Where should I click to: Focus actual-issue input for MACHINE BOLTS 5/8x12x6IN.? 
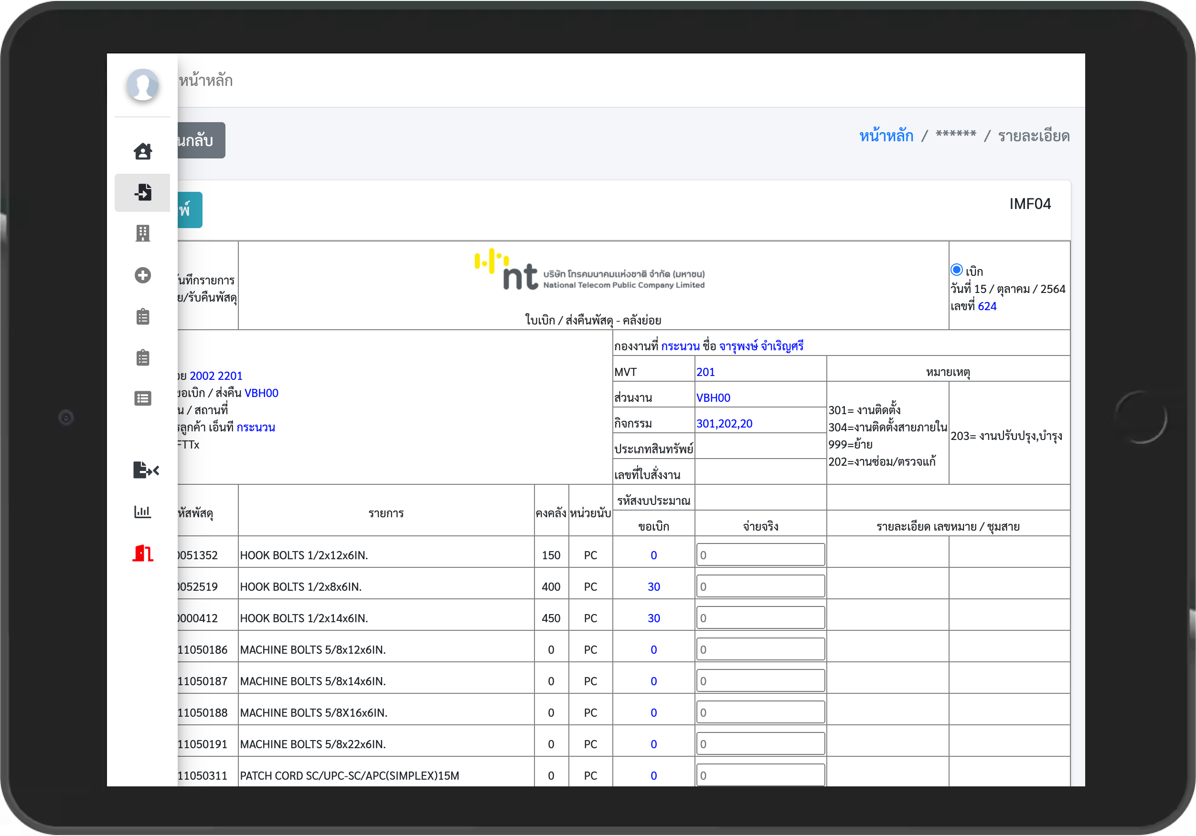click(760, 649)
